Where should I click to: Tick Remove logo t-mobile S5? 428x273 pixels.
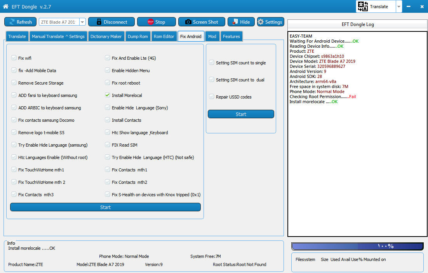[x=14, y=132]
